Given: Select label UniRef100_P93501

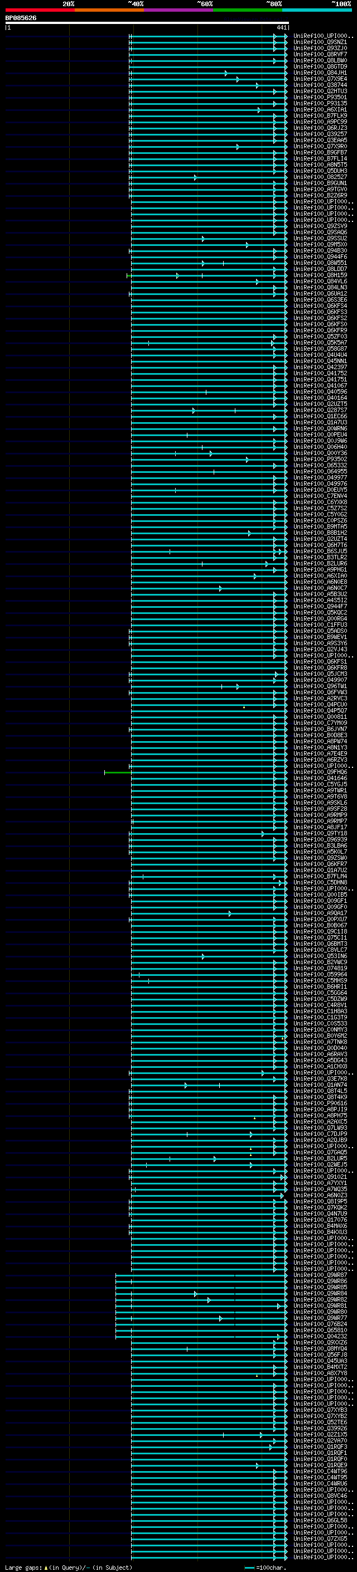Looking at the screenshot, I should 320,97.
